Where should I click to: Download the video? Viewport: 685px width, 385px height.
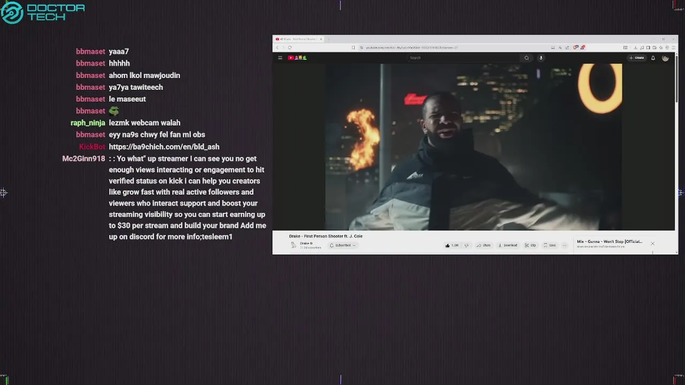click(508, 245)
